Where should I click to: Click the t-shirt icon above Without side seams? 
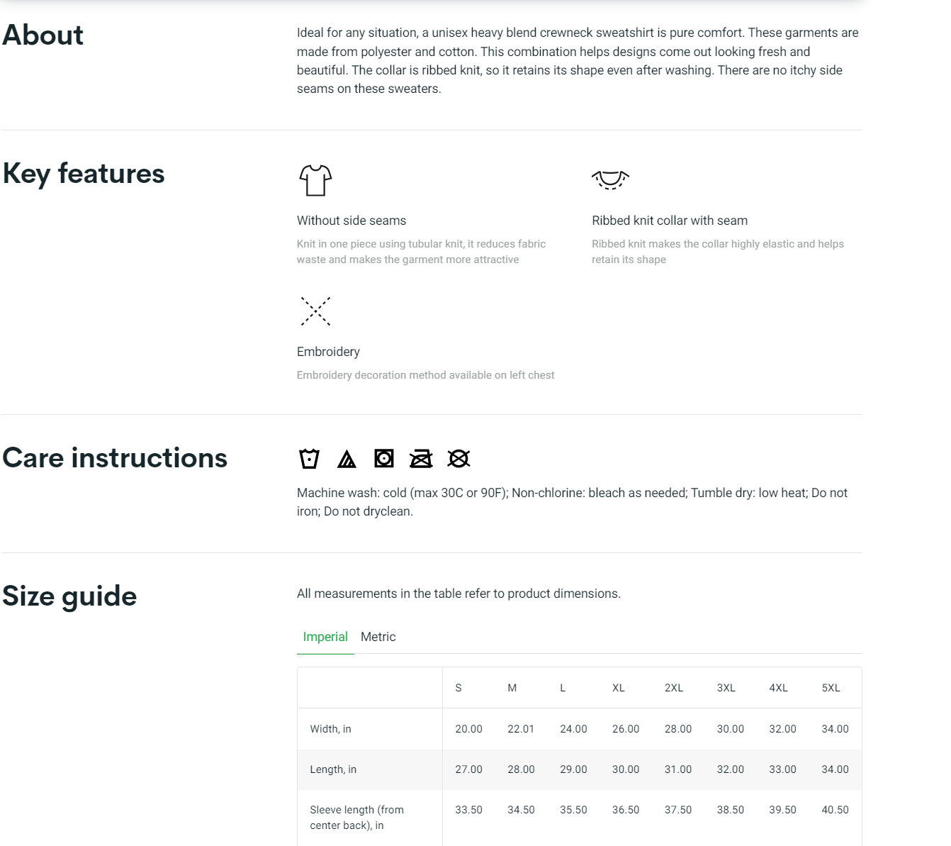[x=315, y=180]
